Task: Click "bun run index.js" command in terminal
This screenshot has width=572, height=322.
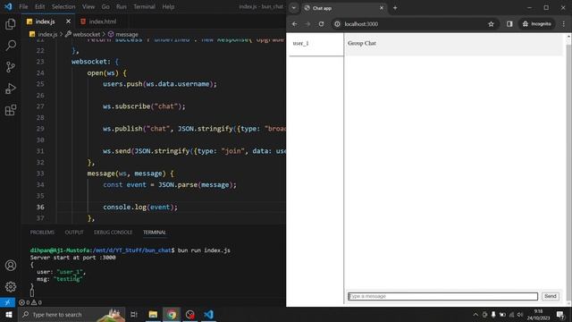Action: point(204,250)
